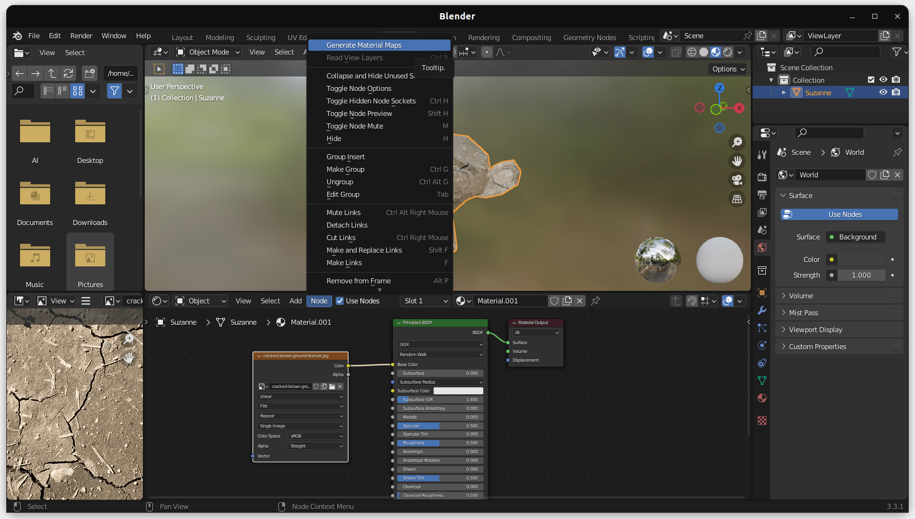
Task: Open the viewport Options dropdown
Action: pyautogui.click(x=728, y=69)
